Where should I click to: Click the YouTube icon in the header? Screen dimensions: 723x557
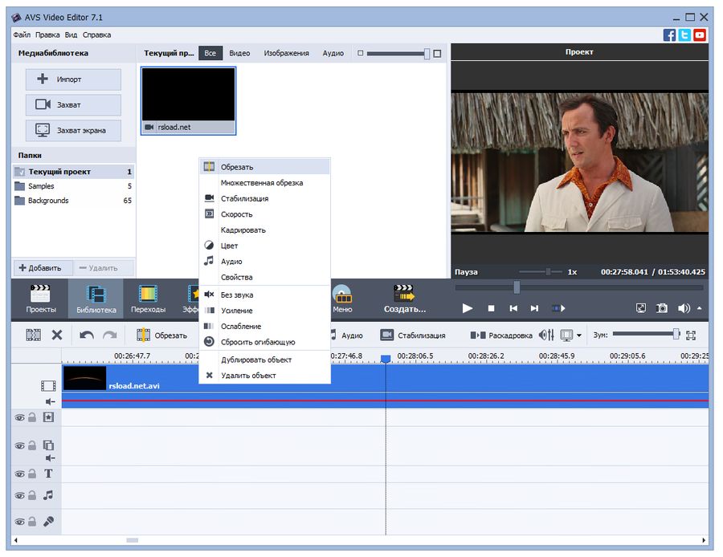[700, 35]
